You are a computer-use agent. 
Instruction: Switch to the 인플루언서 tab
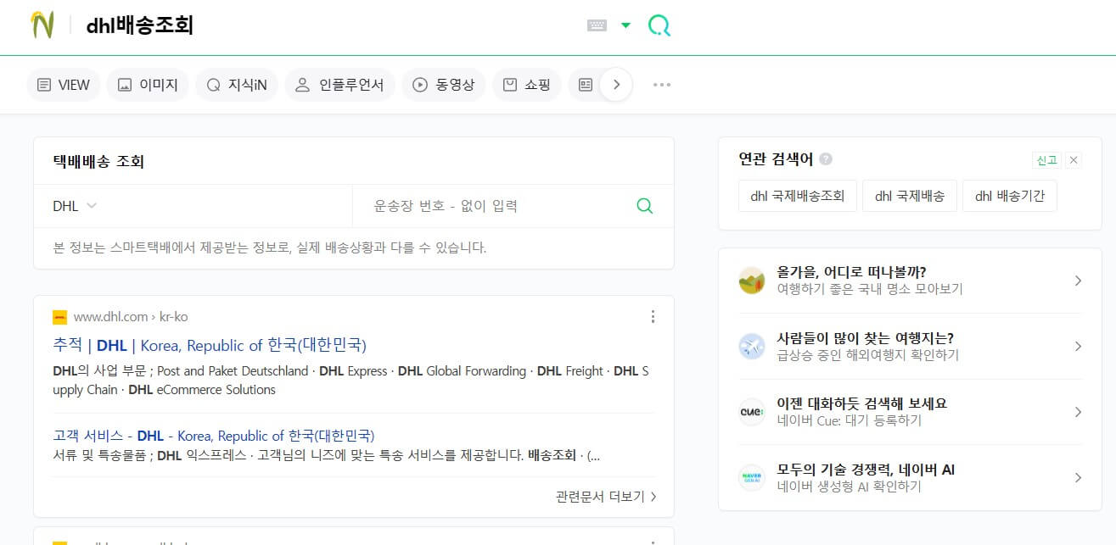339,85
